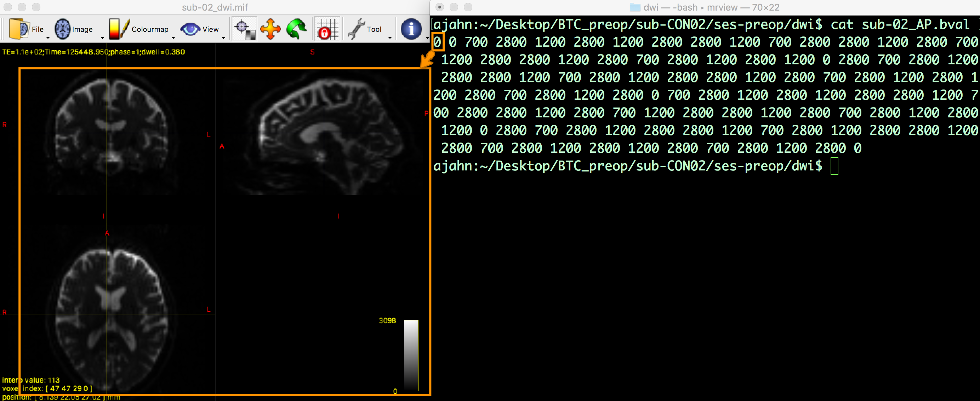Screen dimensions: 980x401
Task: Click the colour bar maximum value 3098
Action: [x=387, y=320]
